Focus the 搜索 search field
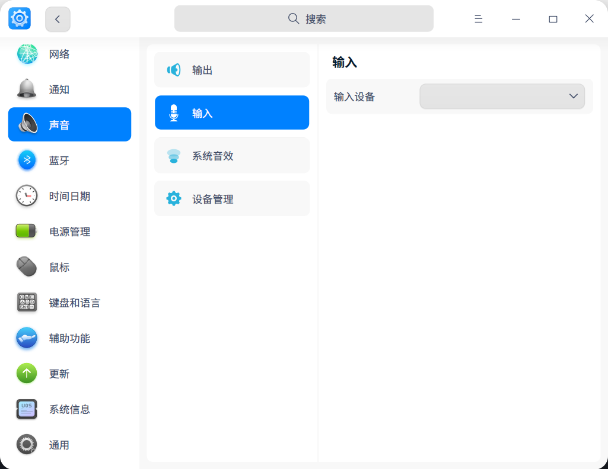Screen dimensions: 608x469 304,18
